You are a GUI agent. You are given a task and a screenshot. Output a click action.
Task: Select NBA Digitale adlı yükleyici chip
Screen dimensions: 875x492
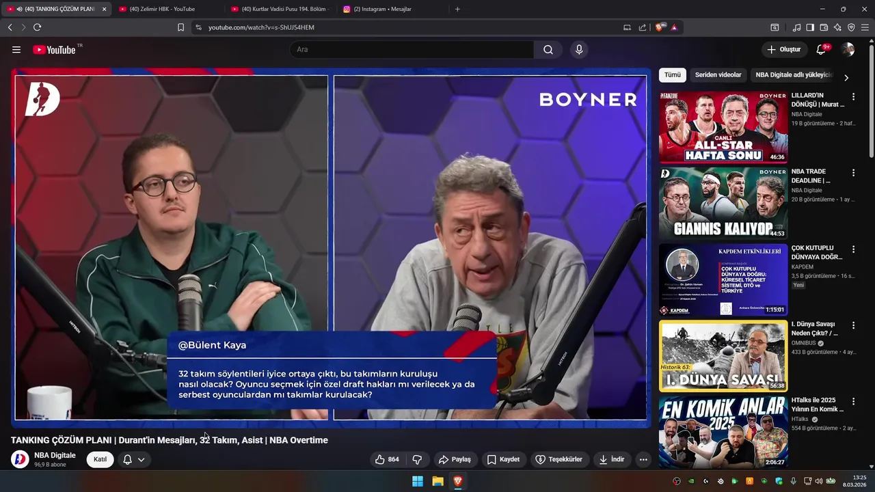point(794,75)
